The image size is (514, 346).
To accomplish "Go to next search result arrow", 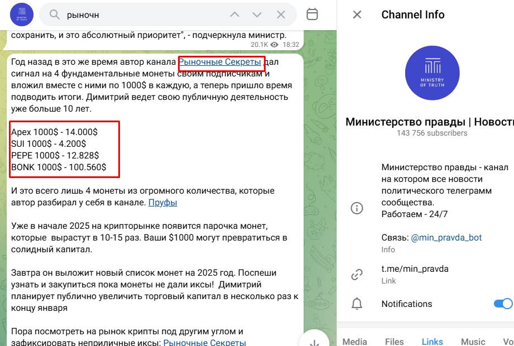I will point(257,15).
